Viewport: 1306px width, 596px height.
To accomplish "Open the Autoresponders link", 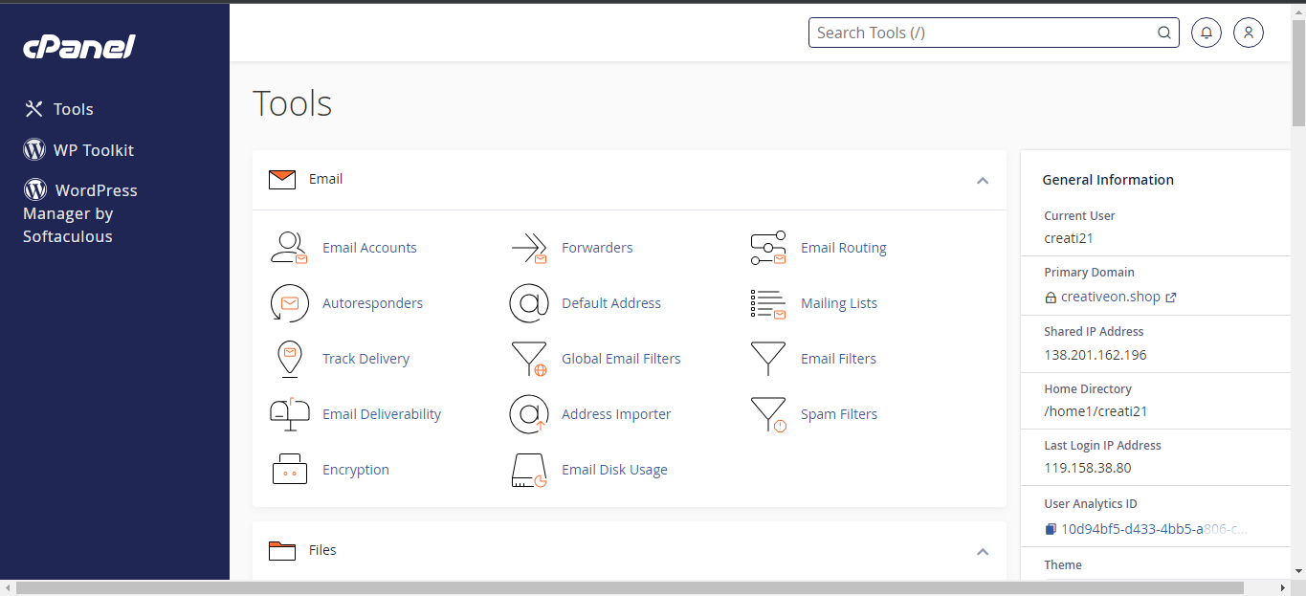I will (372, 303).
